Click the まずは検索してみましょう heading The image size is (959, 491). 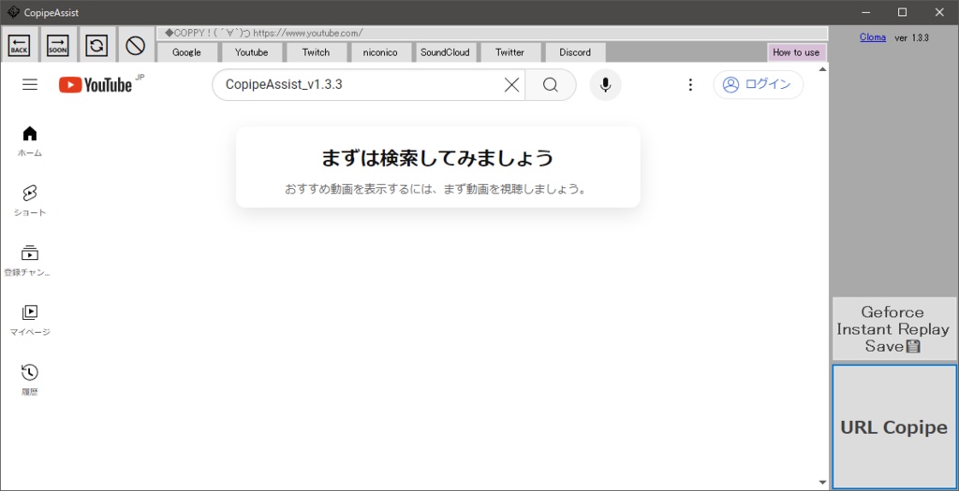point(437,157)
